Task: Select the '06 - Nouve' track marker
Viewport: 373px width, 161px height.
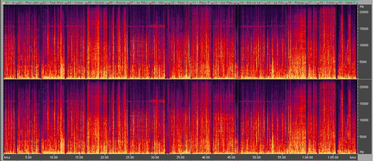Action: 117,3
